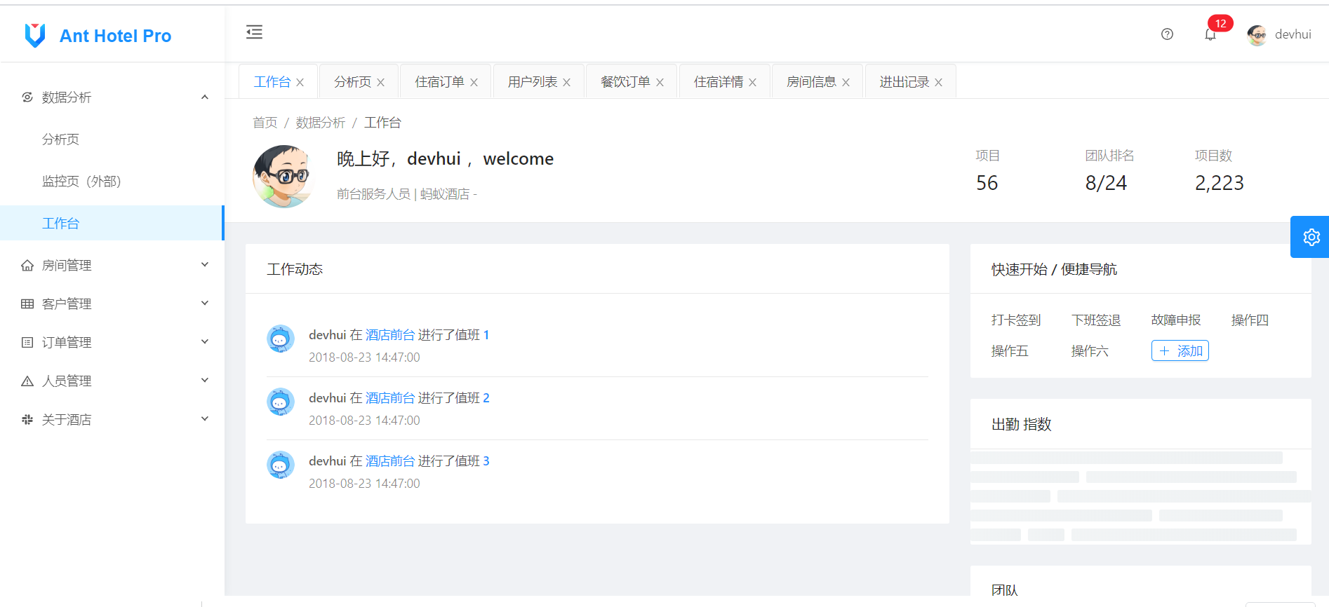Screen dimensions: 1329x607
Task: Switch to the 餐饮订单 tab
Action: pos(625,82)
